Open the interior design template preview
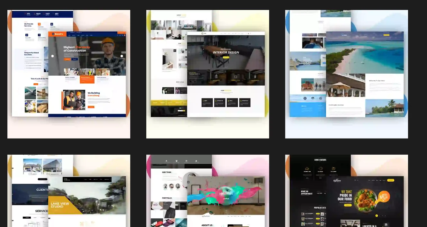The image size is (427, 227). point(208,74)
